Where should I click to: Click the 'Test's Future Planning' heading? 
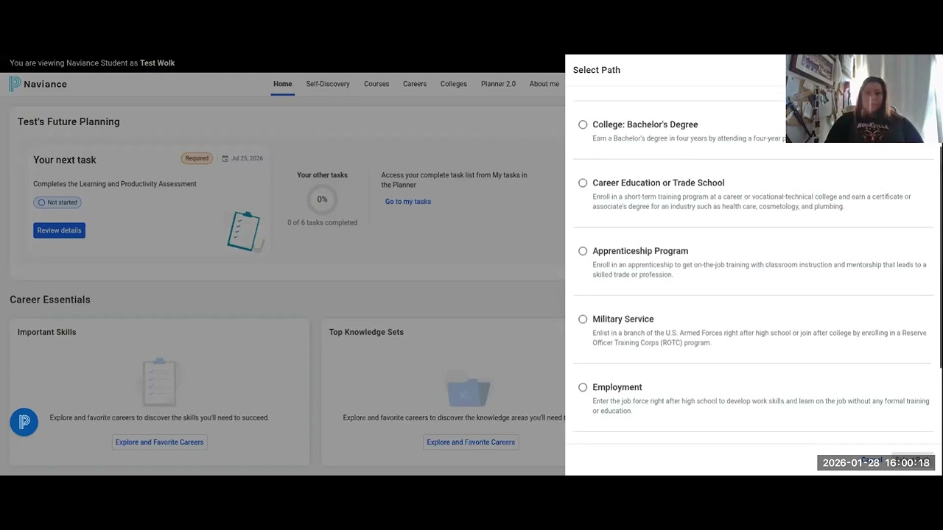(69, 121)
